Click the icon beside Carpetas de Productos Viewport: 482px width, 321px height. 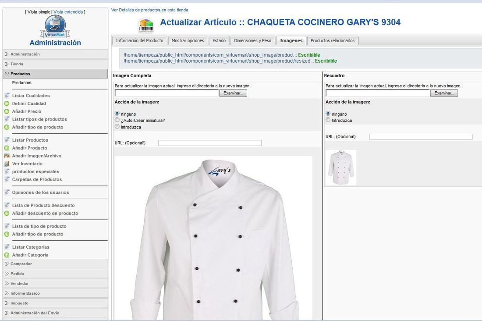click(7, 179)
